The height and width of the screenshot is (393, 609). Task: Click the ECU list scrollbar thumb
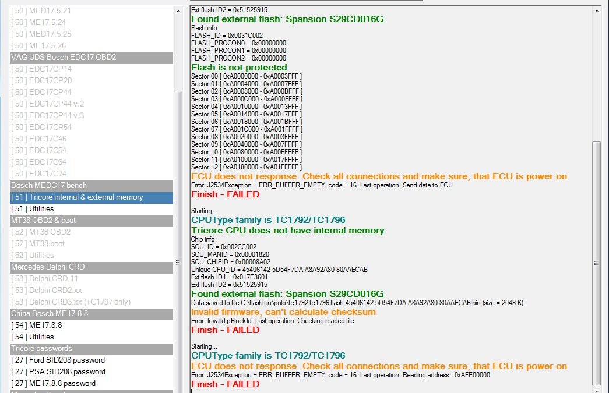point(178,263)
